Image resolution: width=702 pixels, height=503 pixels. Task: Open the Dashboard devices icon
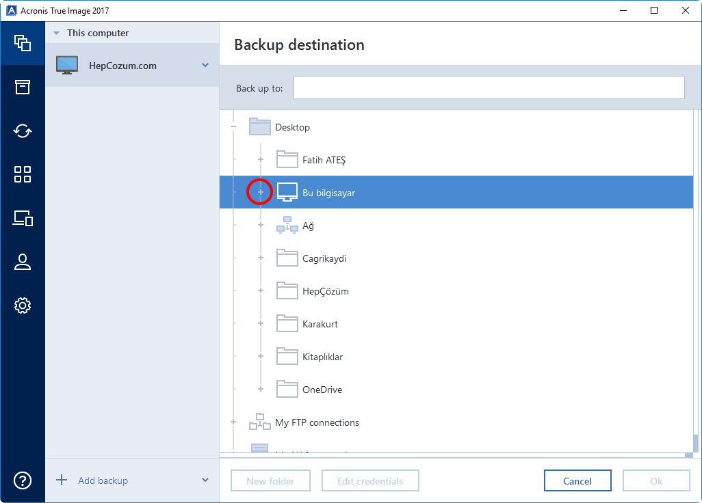click(23, 218)
